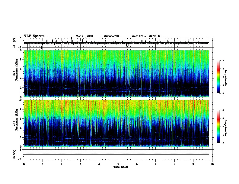This screenshot has height=184, width=239.
Task: Click the ch.1 voltage waveform trace
Action: click(x=116, y=43)
